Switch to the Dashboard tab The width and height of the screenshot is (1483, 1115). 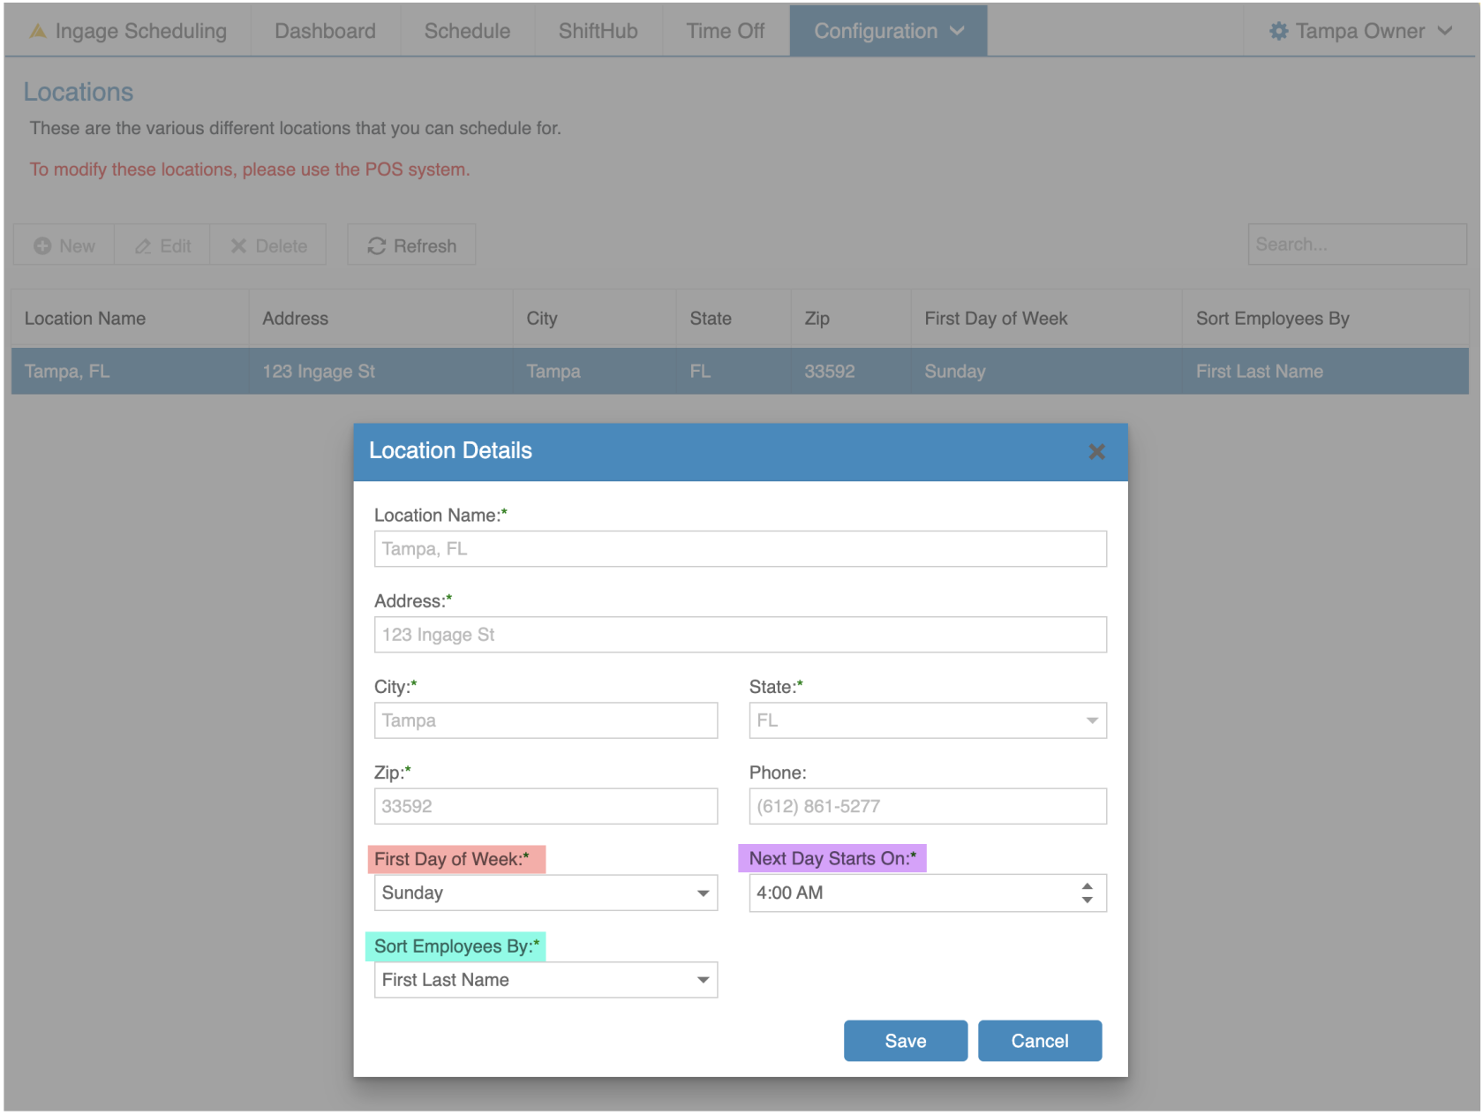[325, 31]
